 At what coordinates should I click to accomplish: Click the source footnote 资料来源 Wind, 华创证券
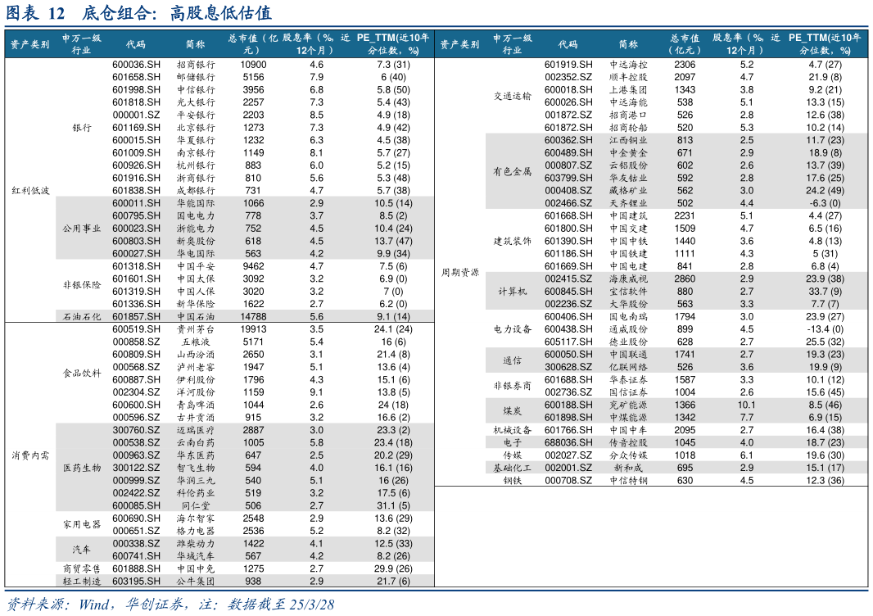point(170,605)
